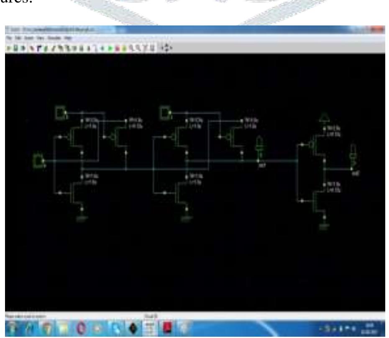Click the green run-simulation arrow icon
389x338 pixels.
click(109, 47)
